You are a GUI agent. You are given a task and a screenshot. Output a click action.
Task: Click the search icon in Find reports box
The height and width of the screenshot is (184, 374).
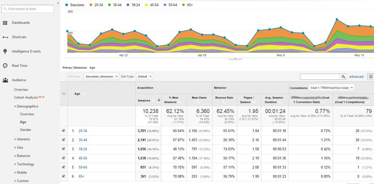(x=5, y=9)
